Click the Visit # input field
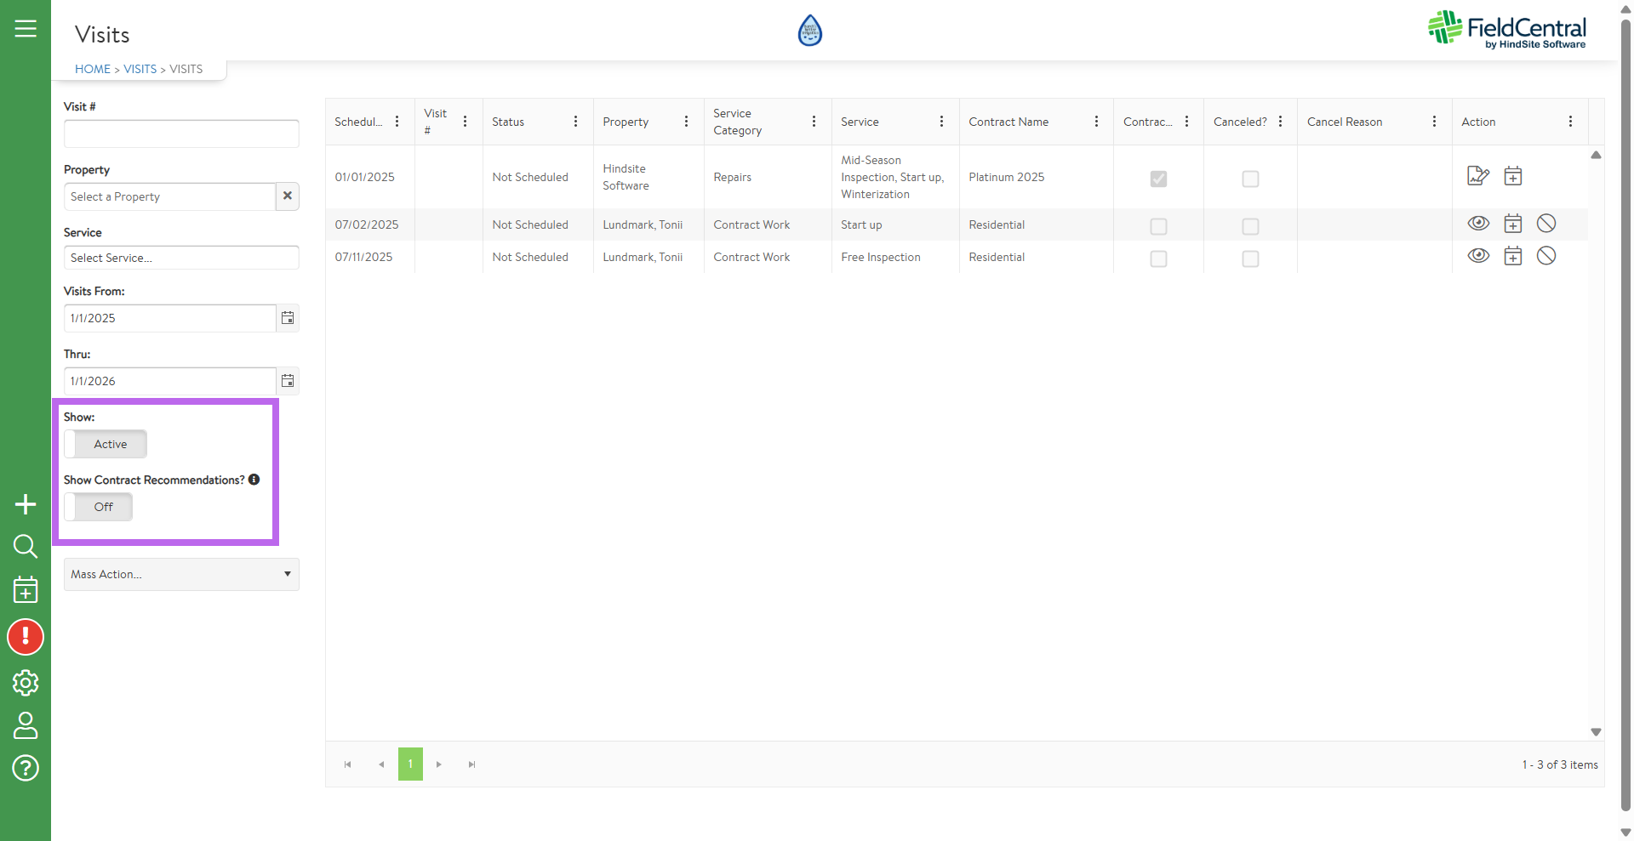 pyautogui.click(x=181, y=134)
